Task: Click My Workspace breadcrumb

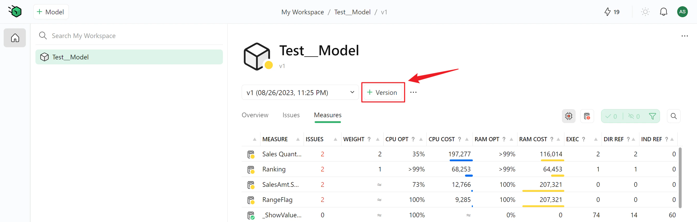Action: coord(303,12)
